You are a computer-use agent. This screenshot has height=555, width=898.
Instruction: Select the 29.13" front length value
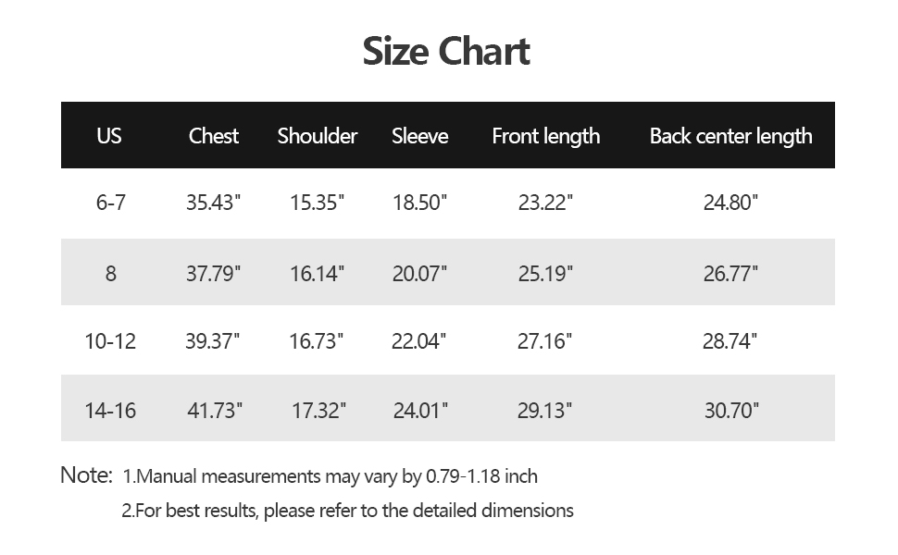(544, 411)
